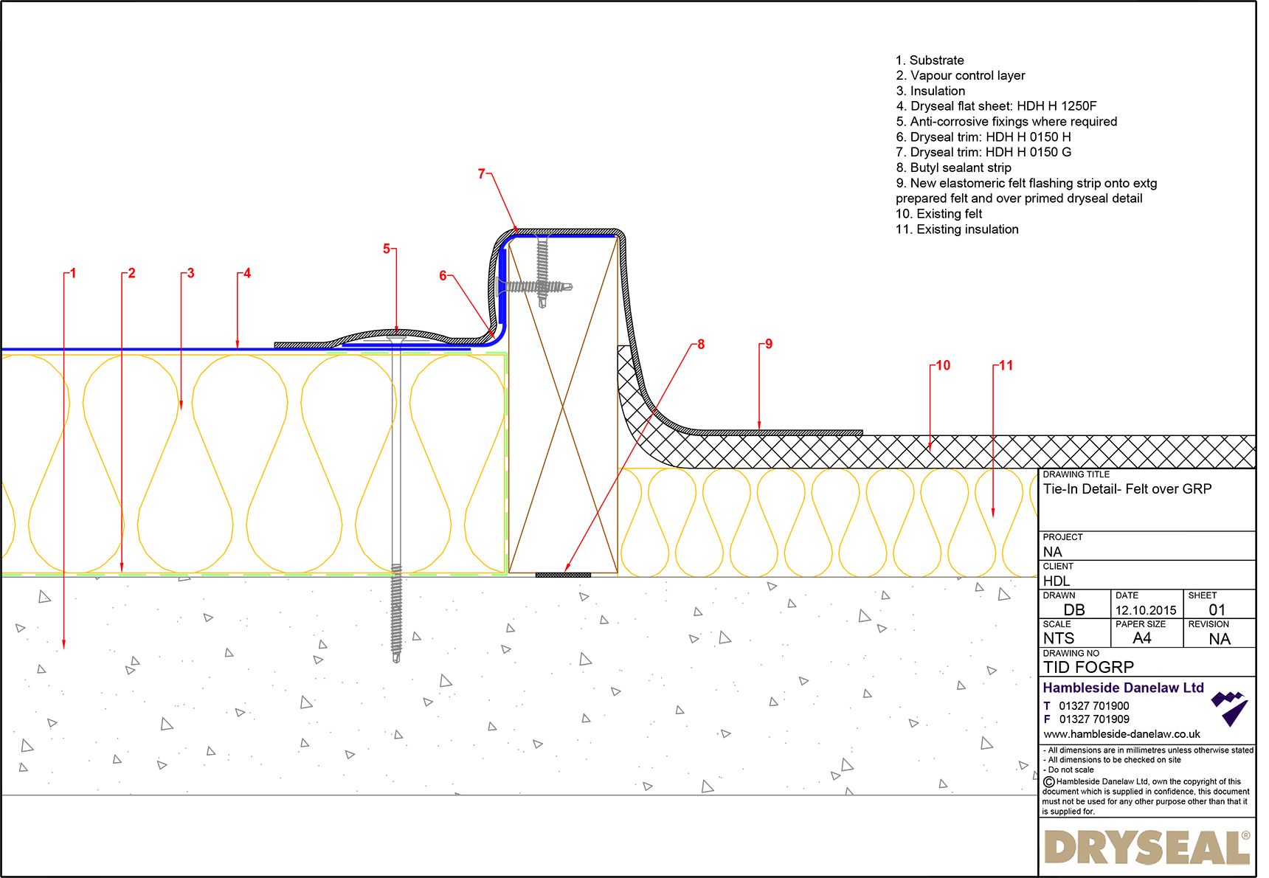Image resolution: width=1269 pixels, height=878 pixels.
Task: Click callout marker 5 for anti-corrosive fixings
Action: (x=387, y=249)
